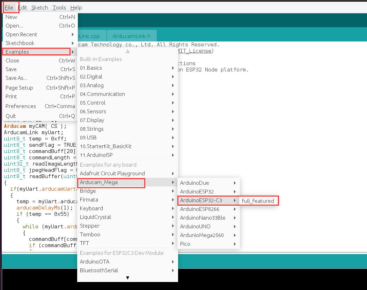367x290 pixels.
Task: Select ArduinoESP8266 submenu
Action: [208, 209]
